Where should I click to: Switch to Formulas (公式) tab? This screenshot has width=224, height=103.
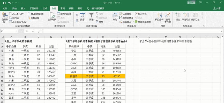[45, 8]
